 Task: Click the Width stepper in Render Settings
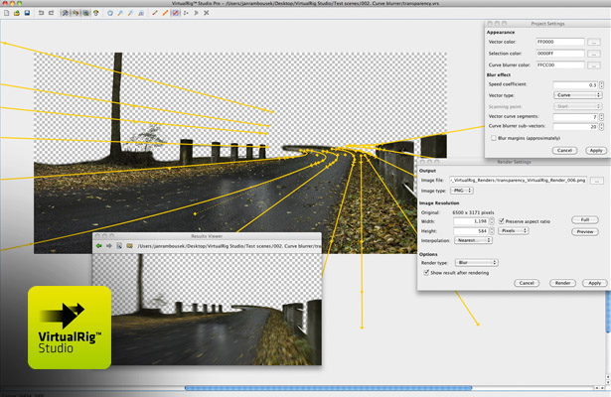[492, 221]
